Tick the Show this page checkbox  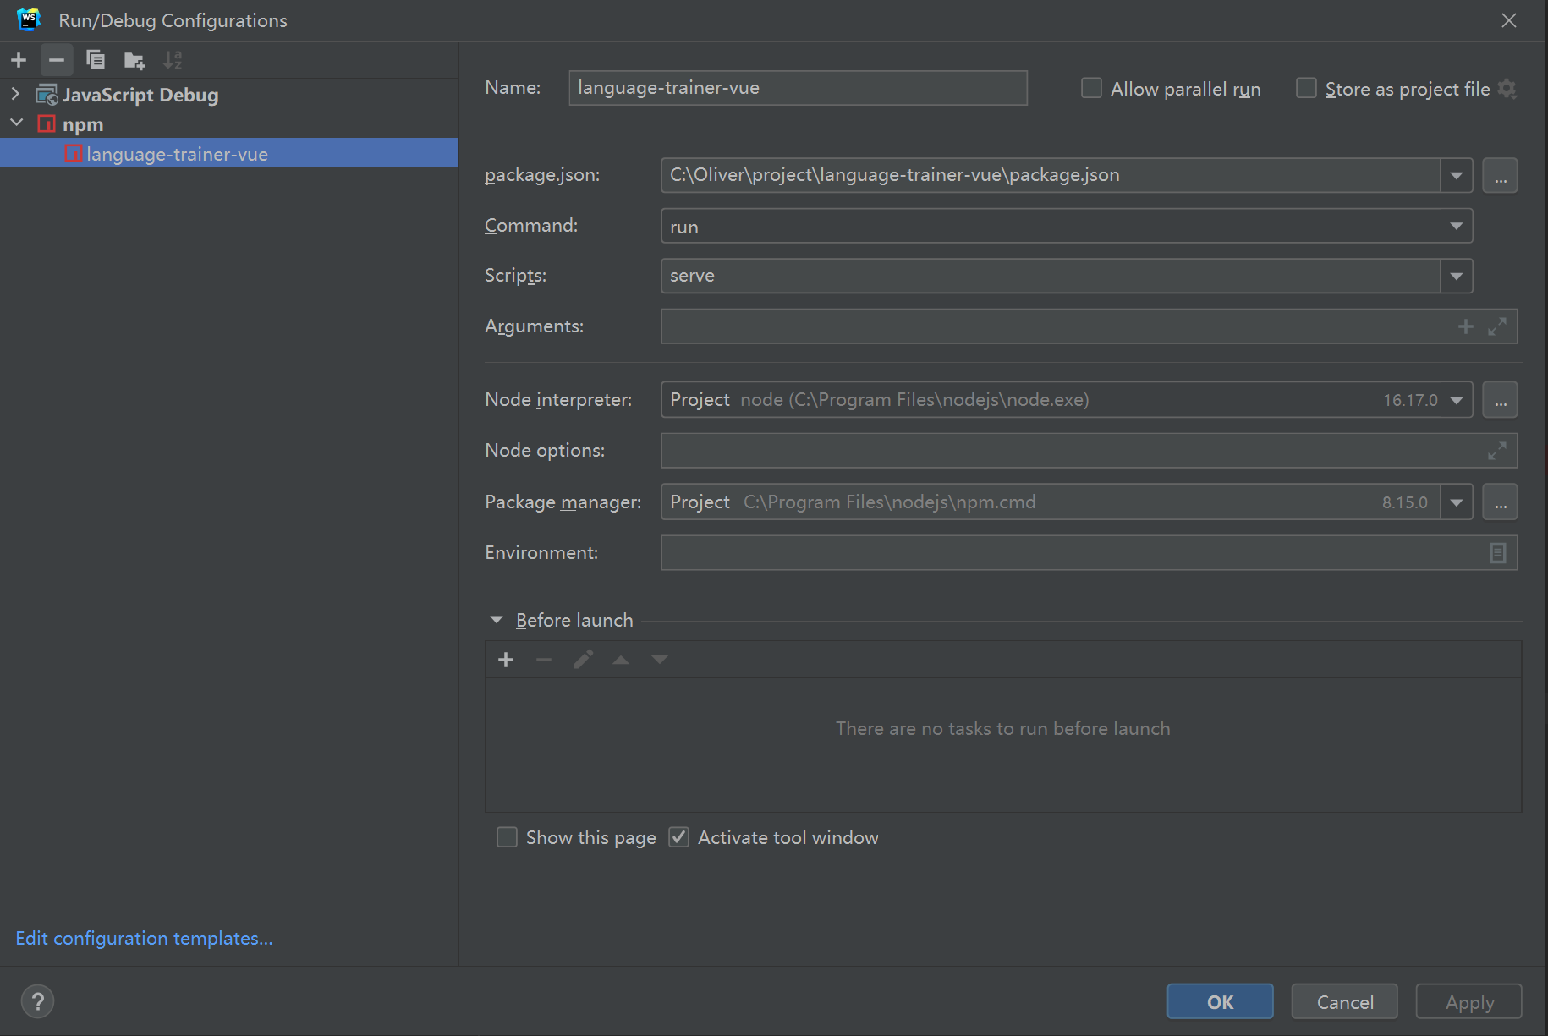[507, 837]
